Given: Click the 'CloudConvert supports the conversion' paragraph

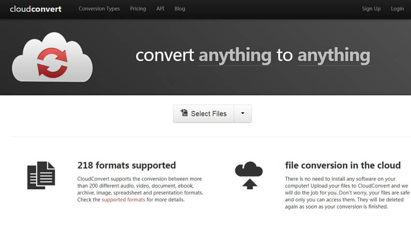Looking at the screenshot, I should (140, 189).
